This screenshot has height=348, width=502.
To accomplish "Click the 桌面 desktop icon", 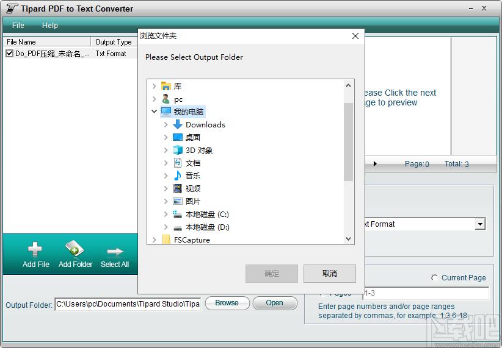I will [178, 137].
